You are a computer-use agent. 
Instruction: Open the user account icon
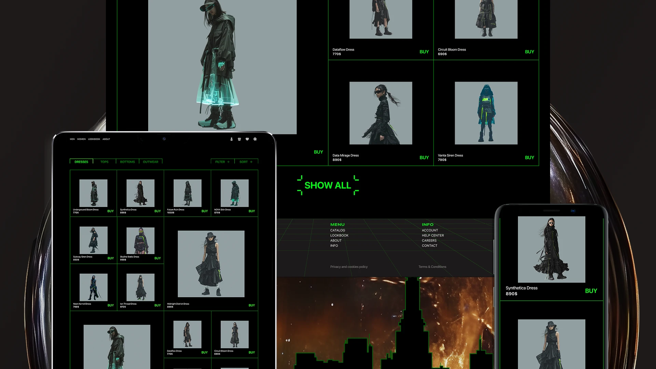pyautogui.click(x=231, y=139)
